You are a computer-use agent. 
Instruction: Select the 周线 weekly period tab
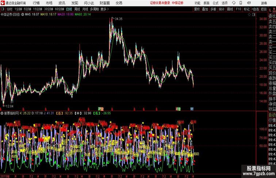pos(77,9)
